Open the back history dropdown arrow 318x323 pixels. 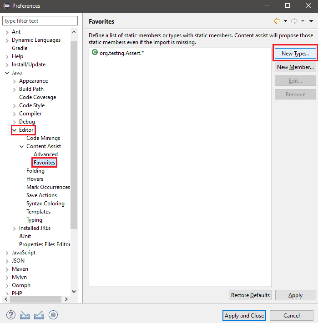[285, 21]
